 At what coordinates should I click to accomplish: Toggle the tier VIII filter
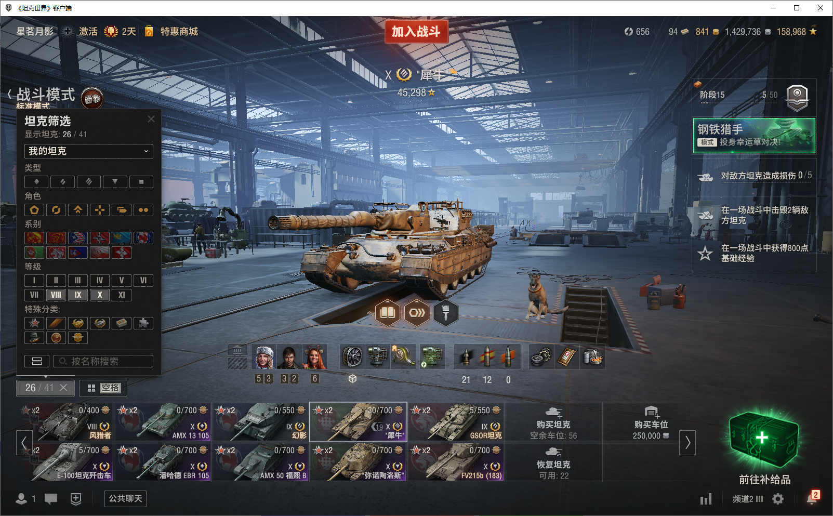pyautogui.click(x=56, y=295)
